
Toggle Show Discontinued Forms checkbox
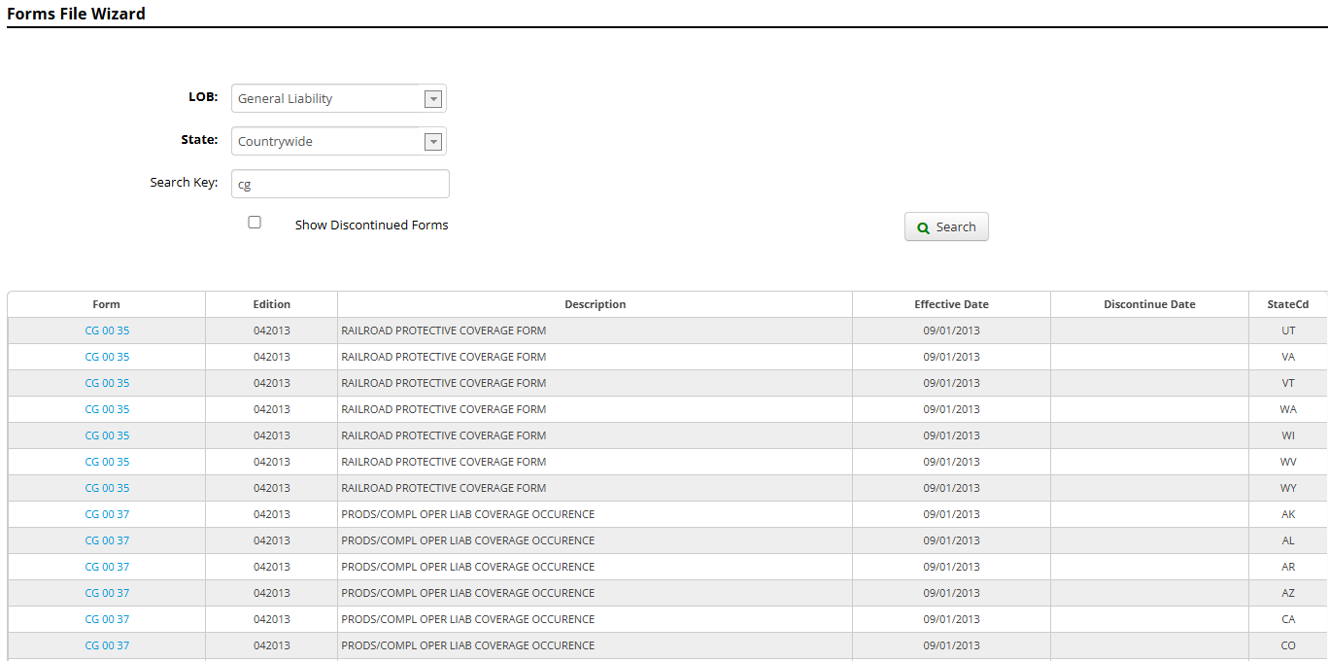tap(255, 223)
